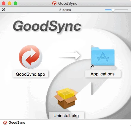Minimize the window with the yellow button

tap(10, 3)
